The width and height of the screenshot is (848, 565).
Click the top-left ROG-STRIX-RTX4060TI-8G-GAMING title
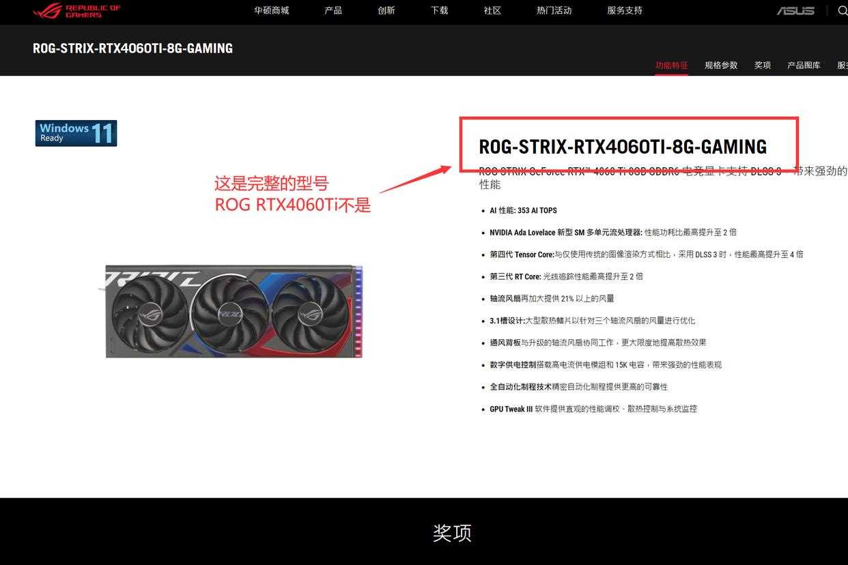point(132,48)
